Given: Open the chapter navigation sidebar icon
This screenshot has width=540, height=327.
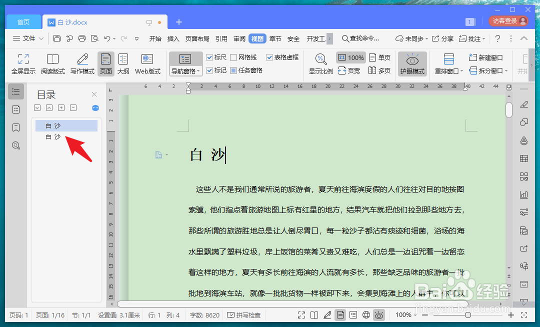Looking at the screenshot, I should coord(16,110).
